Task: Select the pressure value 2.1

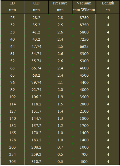Action: 60,82
